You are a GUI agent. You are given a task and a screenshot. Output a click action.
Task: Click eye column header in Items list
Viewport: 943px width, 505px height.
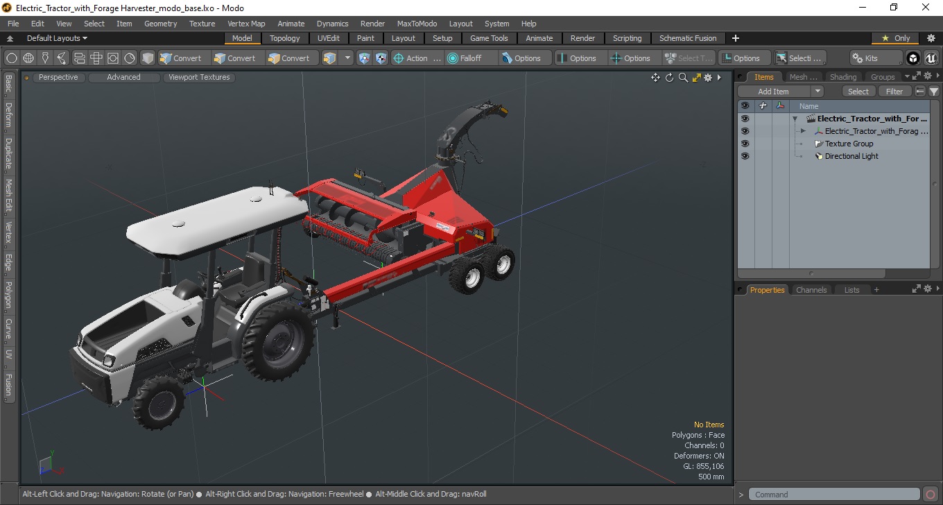pyautogui.click(x=745, y=106)
